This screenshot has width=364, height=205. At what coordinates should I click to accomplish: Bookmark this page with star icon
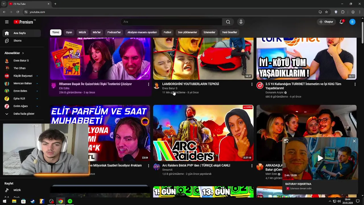326,12
